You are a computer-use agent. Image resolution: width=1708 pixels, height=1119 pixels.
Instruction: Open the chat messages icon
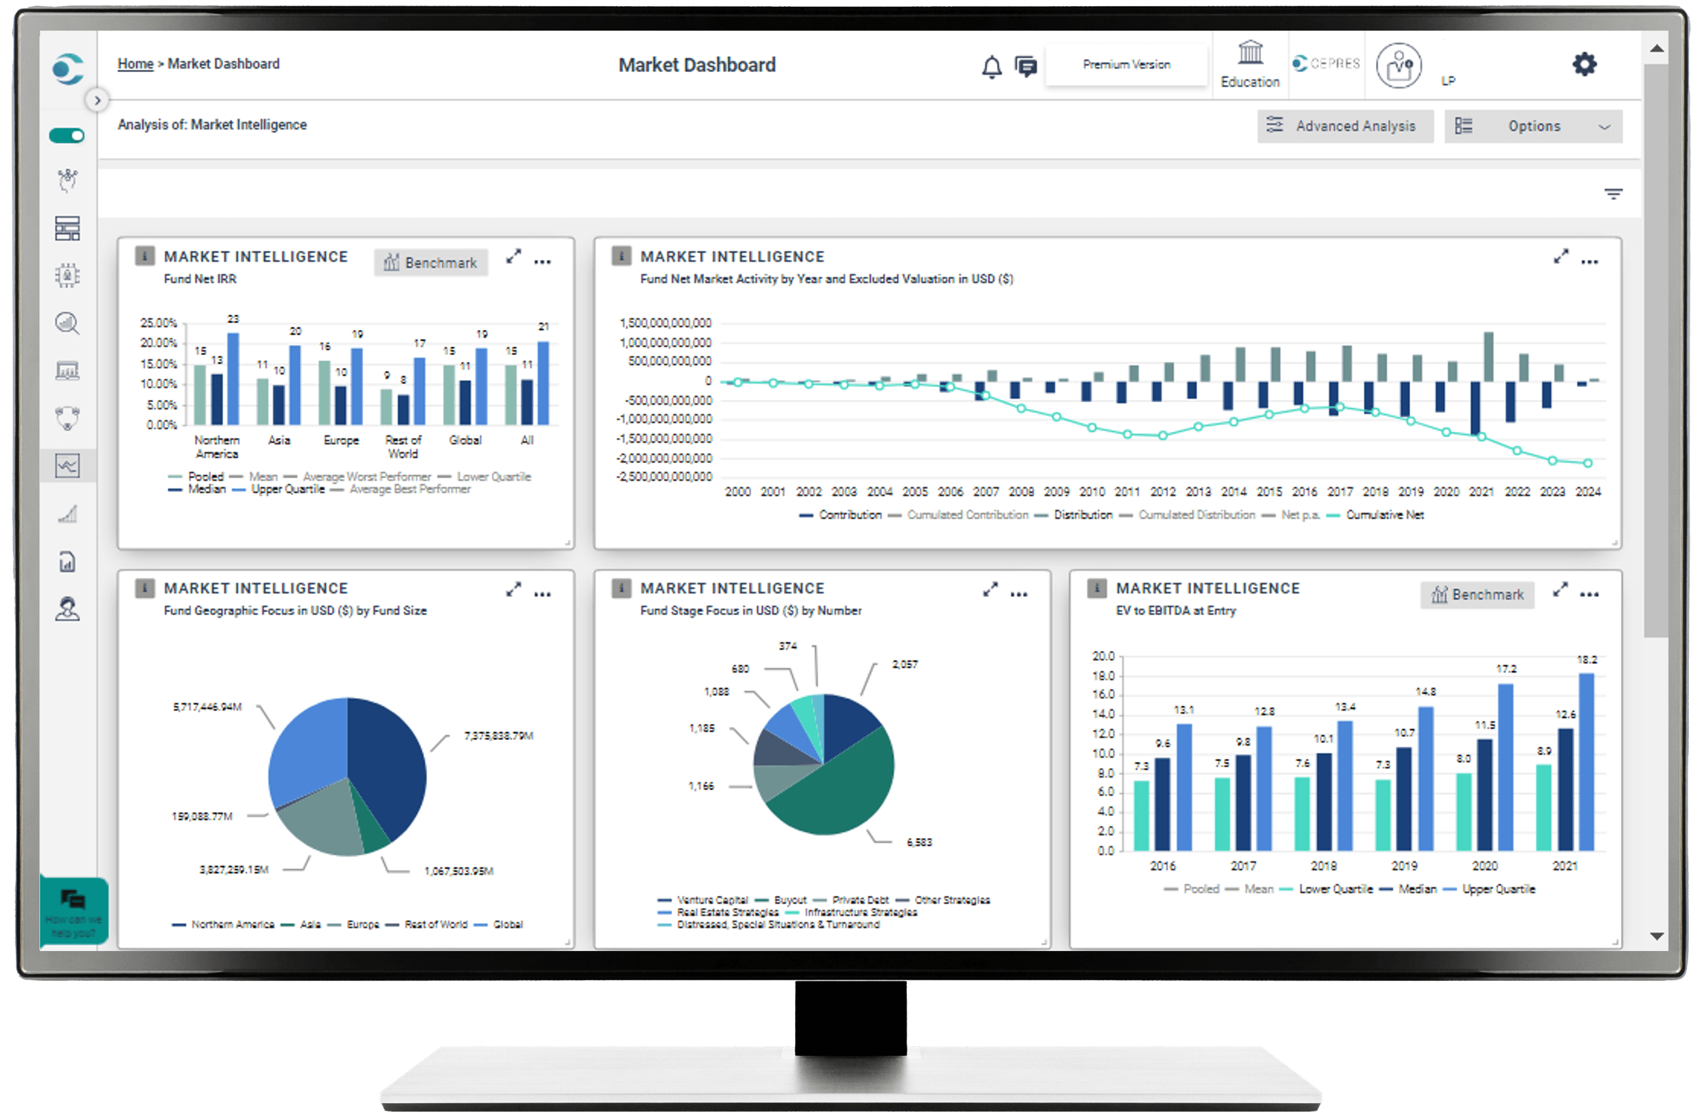pyautogui.click(x=1026, y=67)
